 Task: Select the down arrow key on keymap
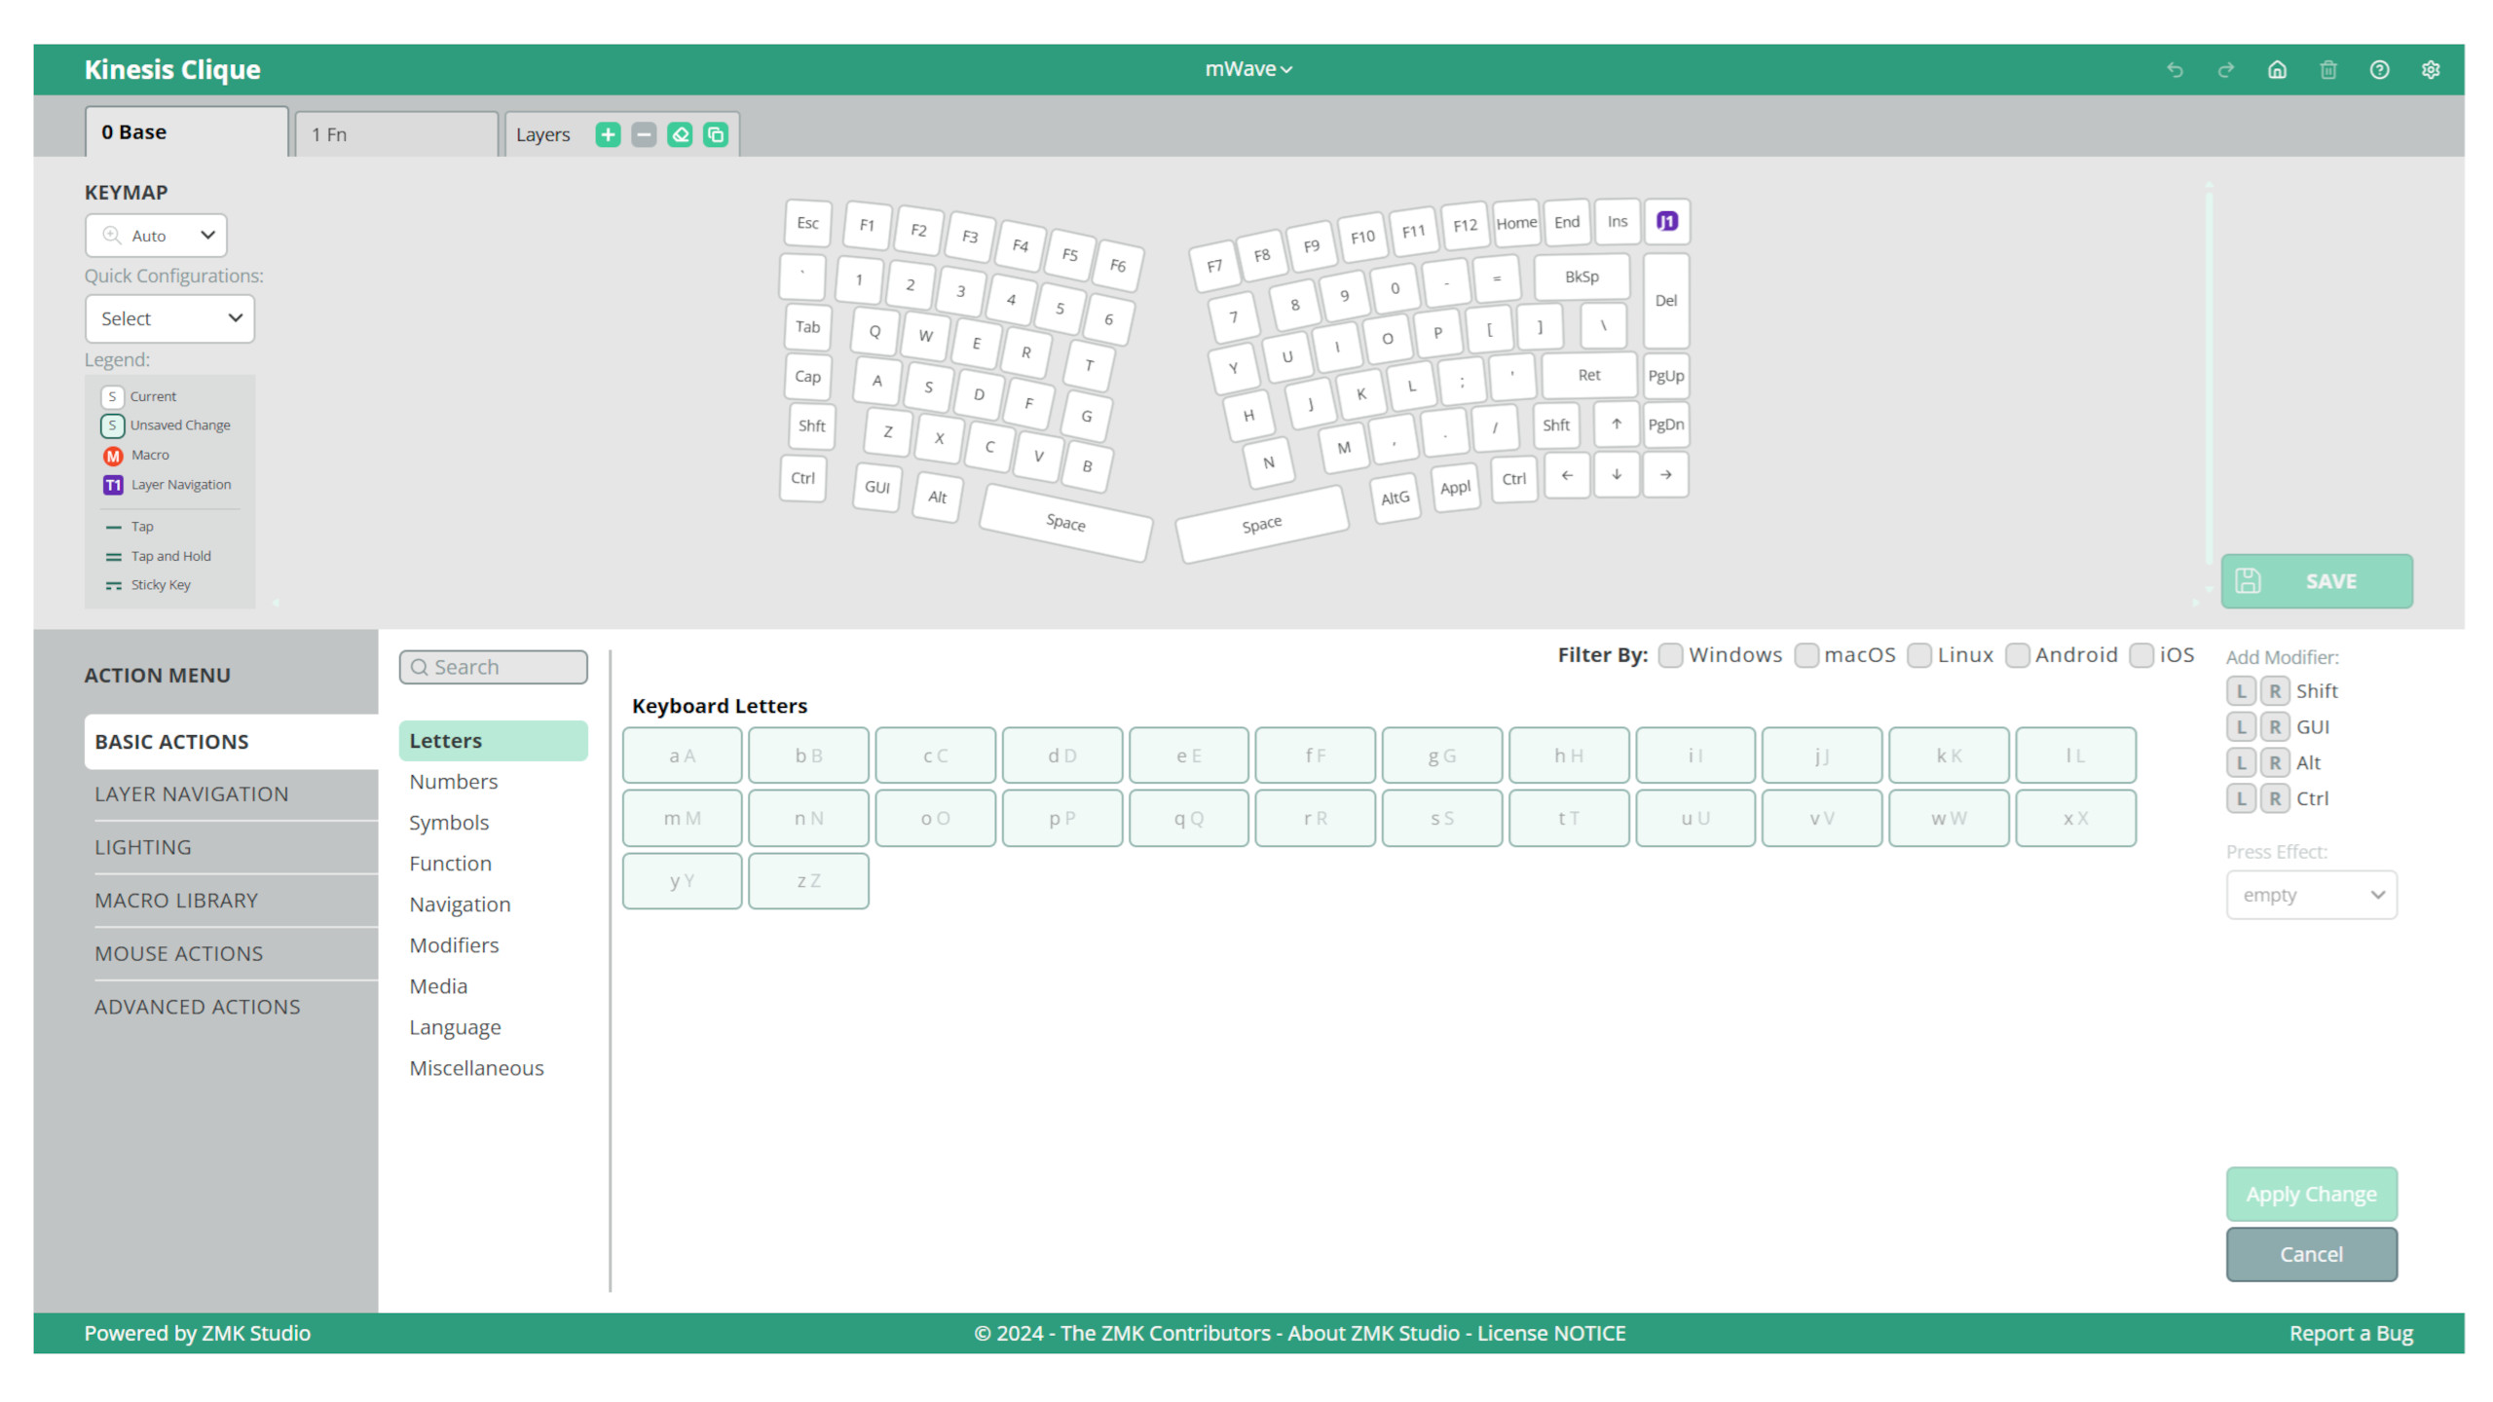1616,474
